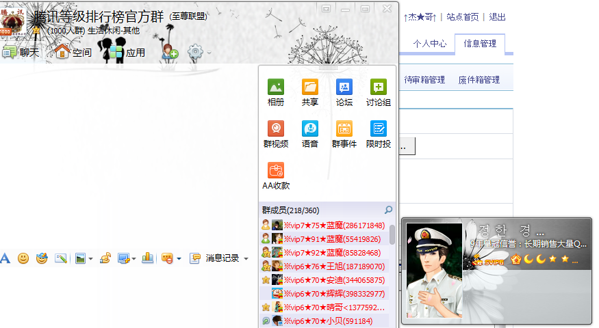Open the poll bar chart icon
The width and height of the screenshot is (599, 328).
click(147, 258)
